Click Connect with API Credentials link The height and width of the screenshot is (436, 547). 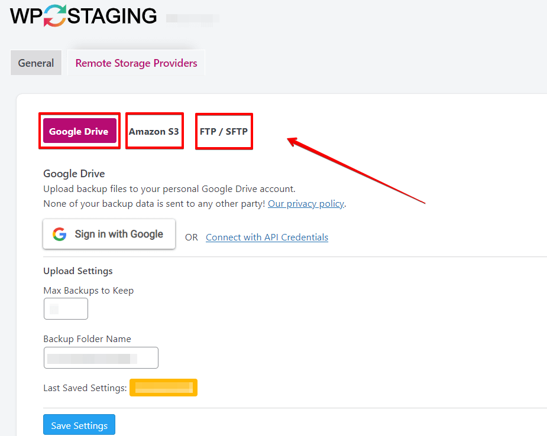coord(267,237)
